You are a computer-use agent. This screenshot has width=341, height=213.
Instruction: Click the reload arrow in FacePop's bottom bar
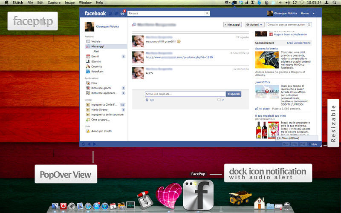[x=83, y=144]
